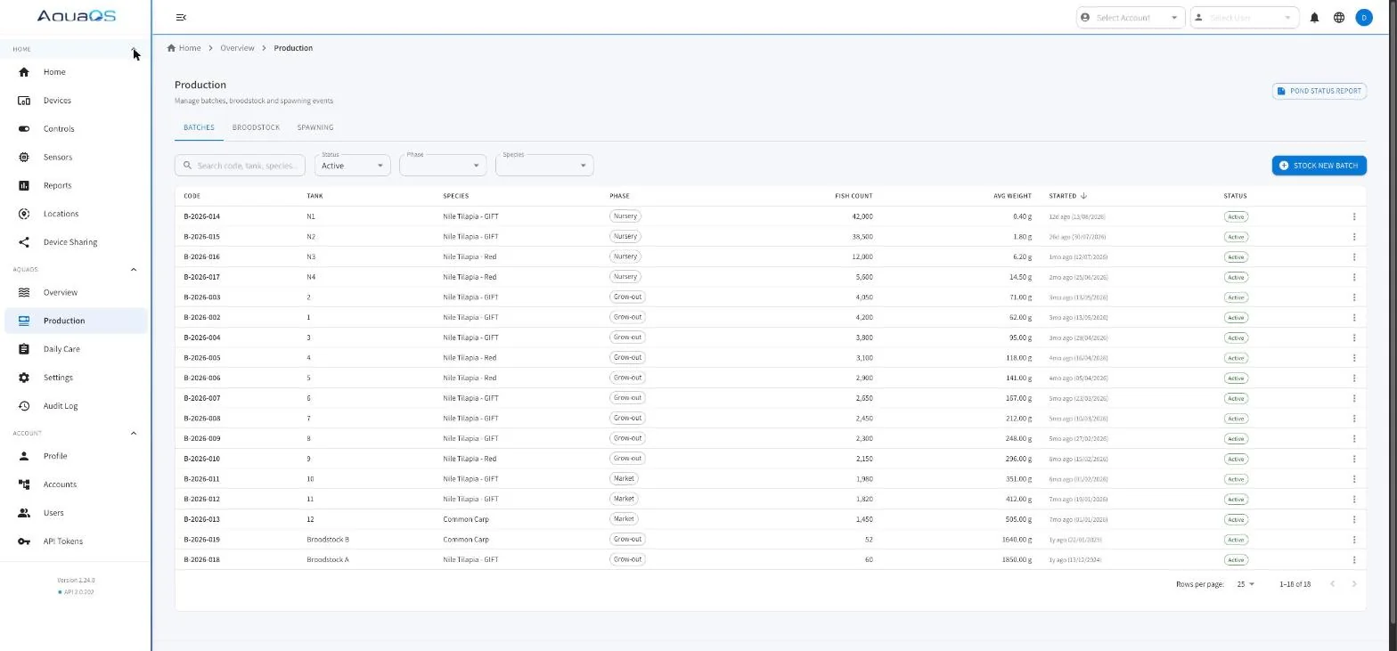Click the AquaOS logo

(x=76, y=16)
